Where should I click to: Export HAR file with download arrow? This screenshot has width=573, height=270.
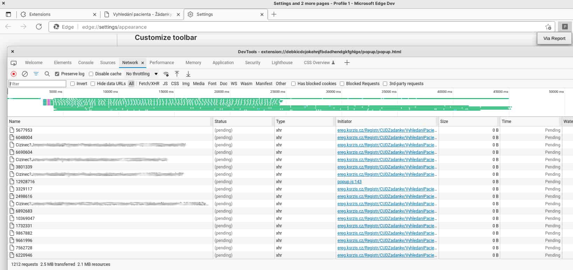(188, 74)
